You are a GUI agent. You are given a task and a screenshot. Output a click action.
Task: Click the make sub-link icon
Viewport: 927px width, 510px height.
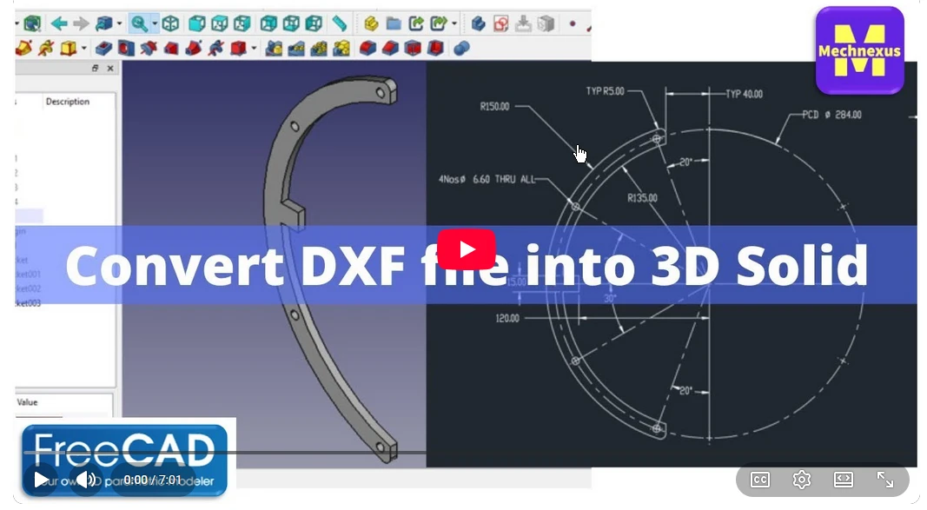[439, 23]
